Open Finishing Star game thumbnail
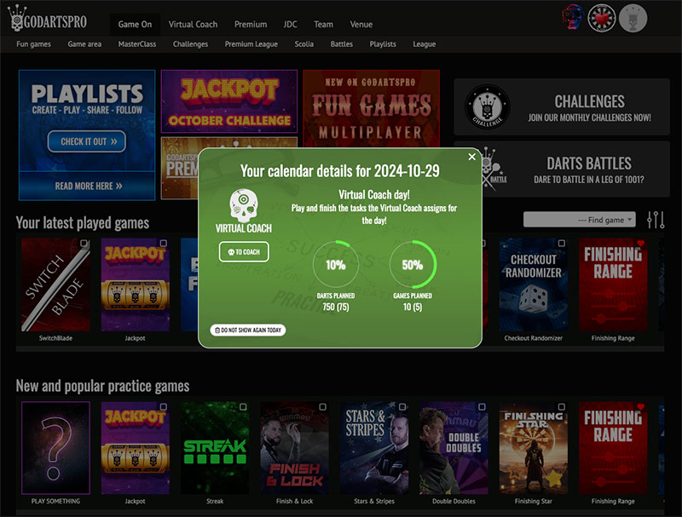 click(534, 448)
